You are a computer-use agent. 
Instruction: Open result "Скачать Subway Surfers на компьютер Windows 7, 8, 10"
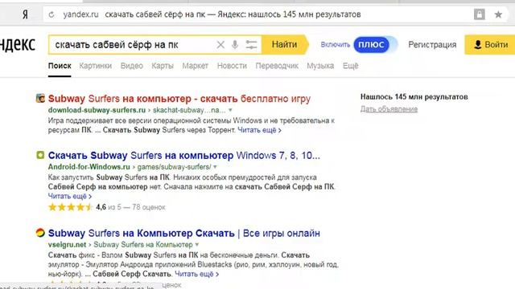click(x=184, y=155)
